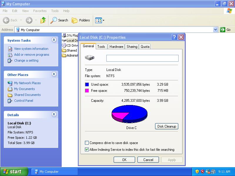
Task: Open the Edit menu
Action: [x=15, y=11]
